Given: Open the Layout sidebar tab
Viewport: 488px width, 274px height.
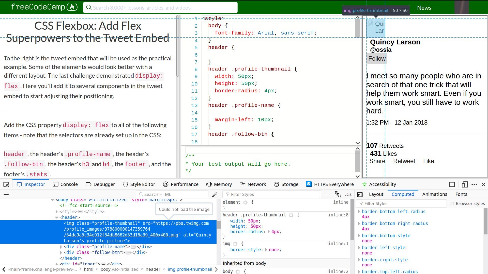Looking at the screenshot, I should tap(376, 194).
